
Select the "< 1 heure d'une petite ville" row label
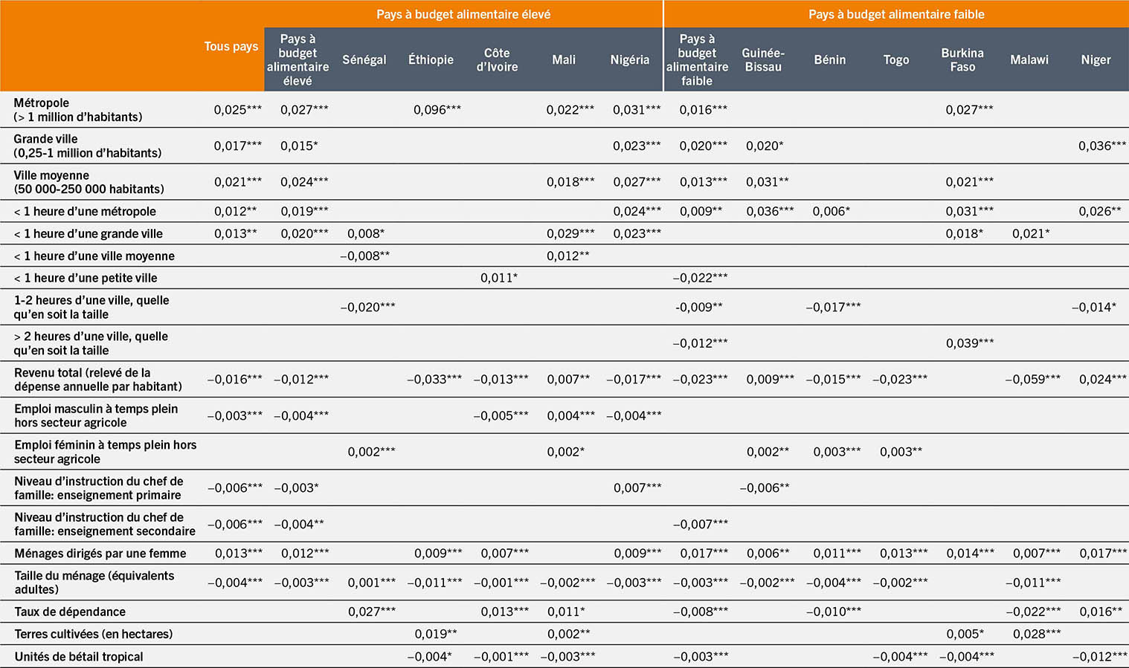click(x=86, y=278)
